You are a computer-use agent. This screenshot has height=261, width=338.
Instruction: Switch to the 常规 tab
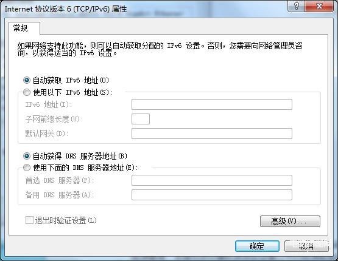coord(21,28)
